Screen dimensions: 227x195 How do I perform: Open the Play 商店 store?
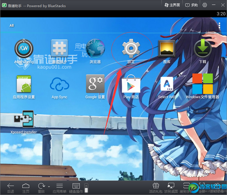pyautogui.click(x=131, y=87)
